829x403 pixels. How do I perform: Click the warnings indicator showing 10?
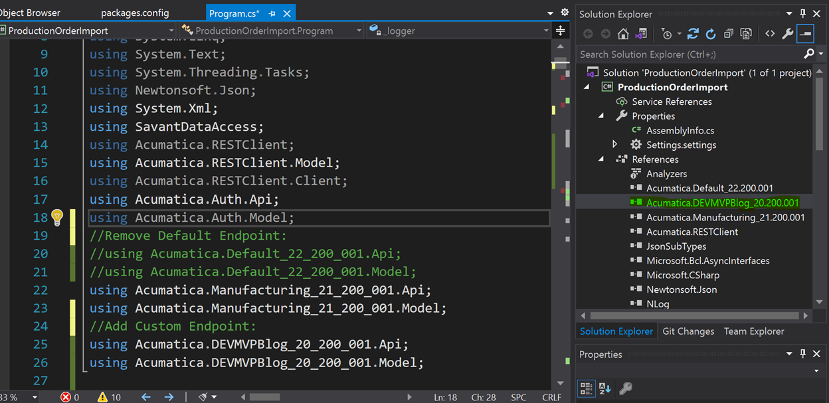point(109,397)
